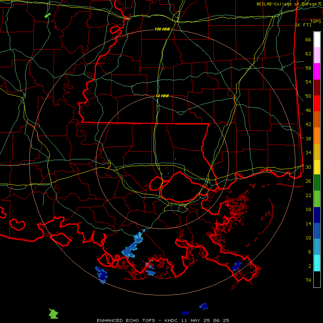Screen dimensions: 323x323
Task: Click the [K FT] units label
Action: [303, 25]
